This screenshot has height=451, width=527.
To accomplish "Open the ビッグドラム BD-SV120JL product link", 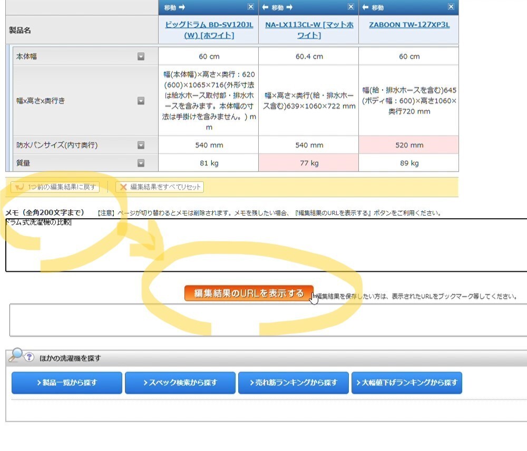I will (x=209, y=30).
